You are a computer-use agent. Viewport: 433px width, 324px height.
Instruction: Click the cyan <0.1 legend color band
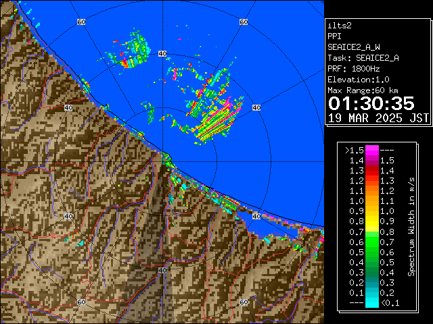tap(371, 302)
